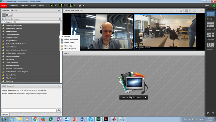Viewport: 216px width, 122px height.
Task: Add a new layout plus icon
Action: (213, 113)
